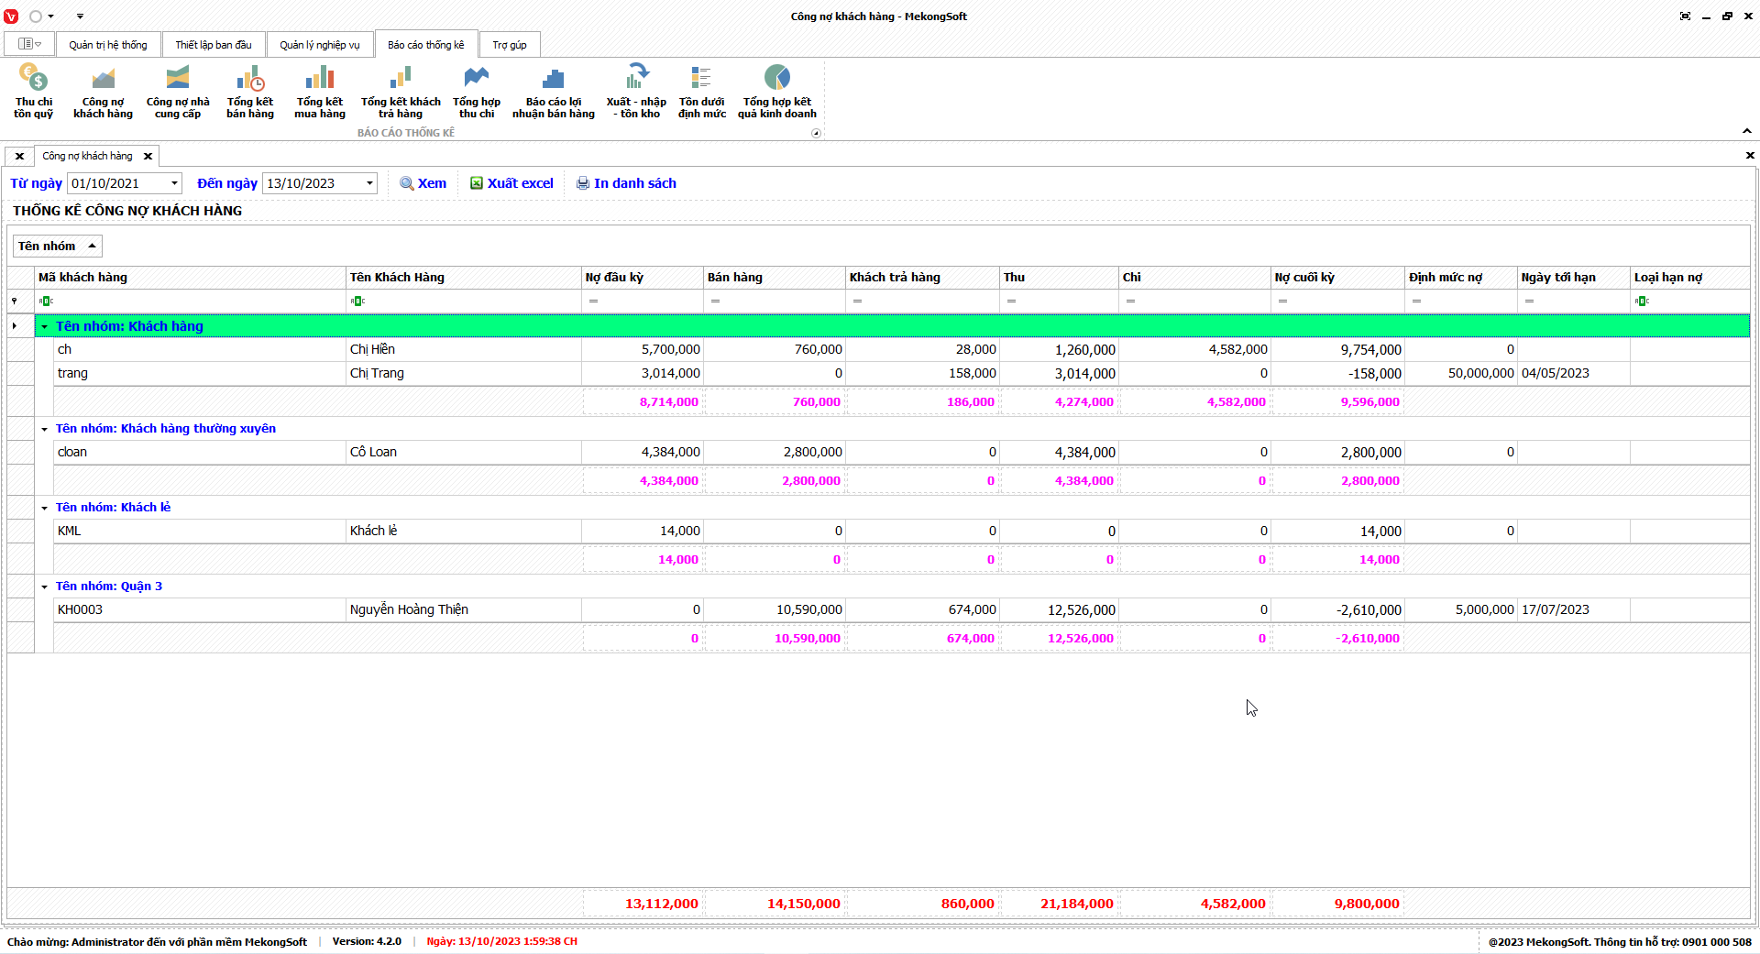Switch to Quản lý nghiệp vụ tab

coord(319,45)
